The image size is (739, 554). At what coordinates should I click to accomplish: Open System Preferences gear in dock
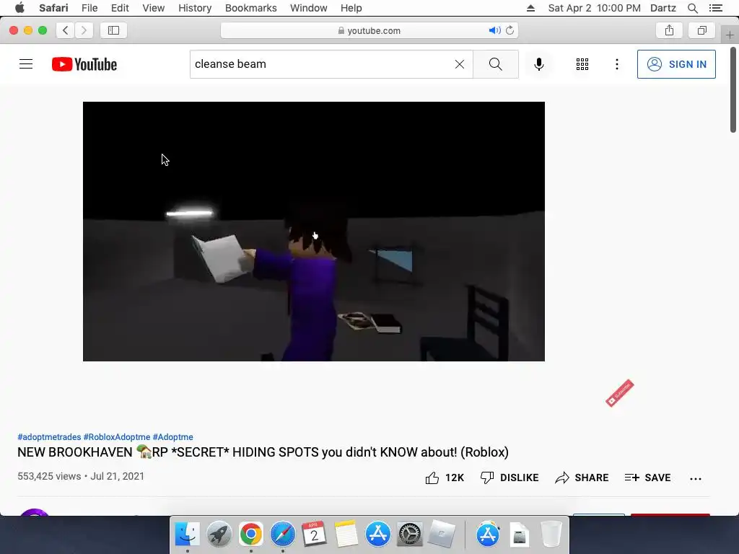(x=410, y=535)
